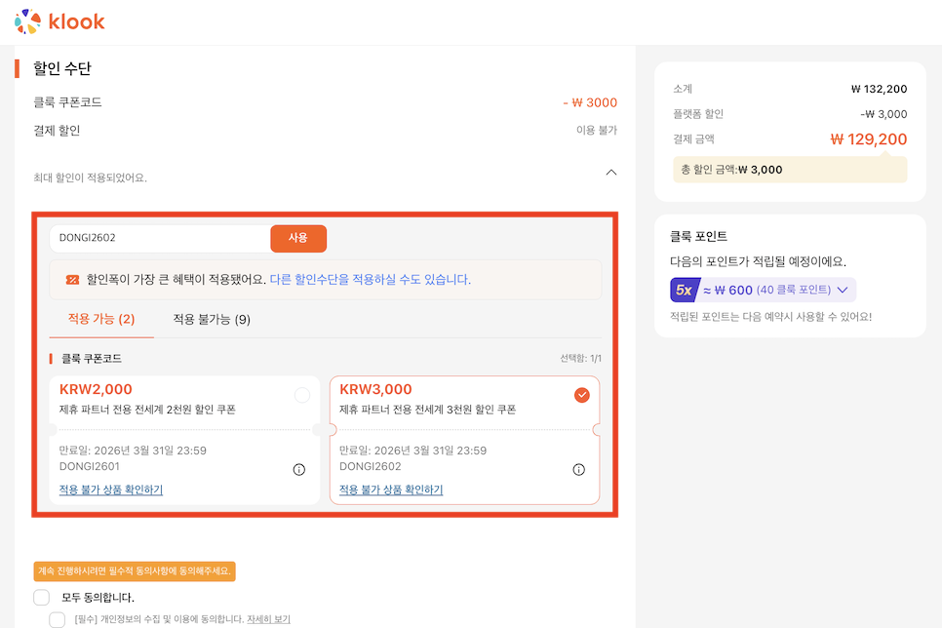Click the 클룩 포인트 heading
942x628 pixels.
tap(698, 237)
